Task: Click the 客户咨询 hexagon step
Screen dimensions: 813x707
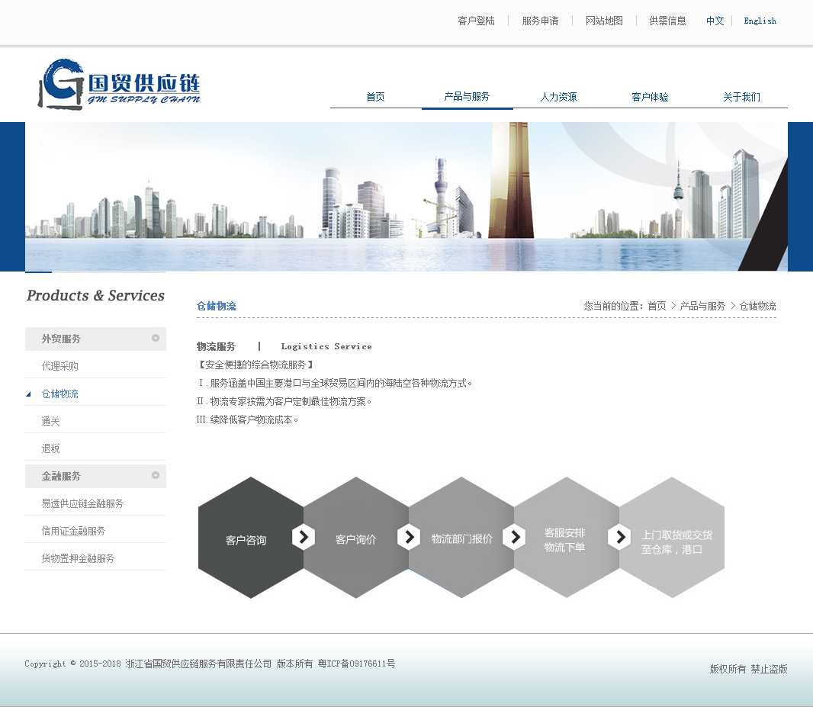Action: click(246, 539)
